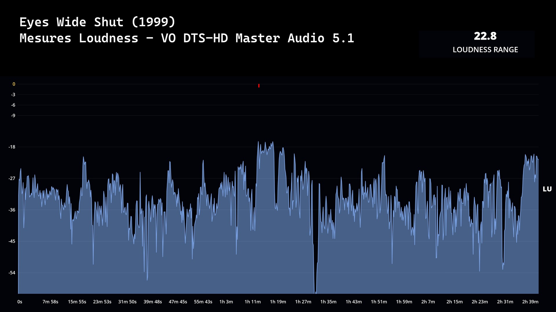Click the 1h 51m time axis label
This screenshot has width=556, height=312.
pyautogui.click(x=379, y=302)
